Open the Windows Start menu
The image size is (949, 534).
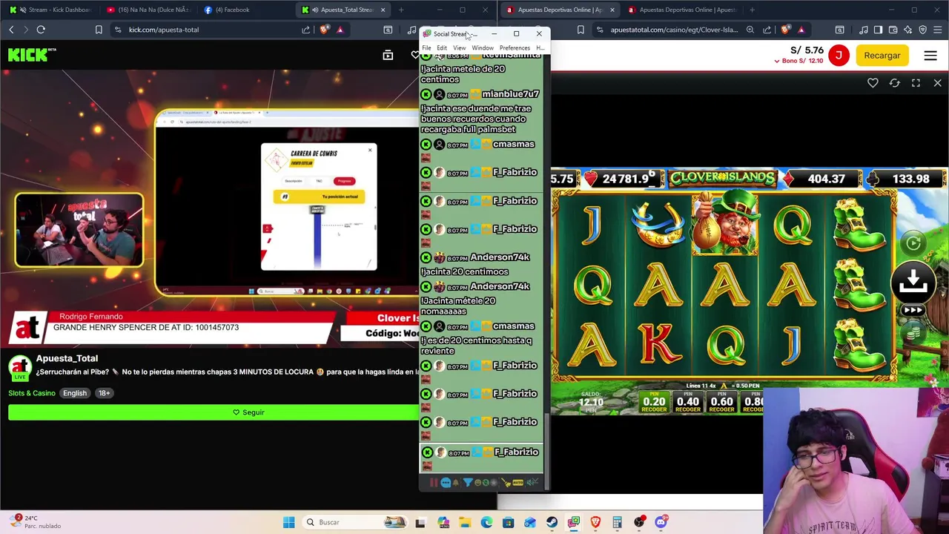tap(288, 522)
